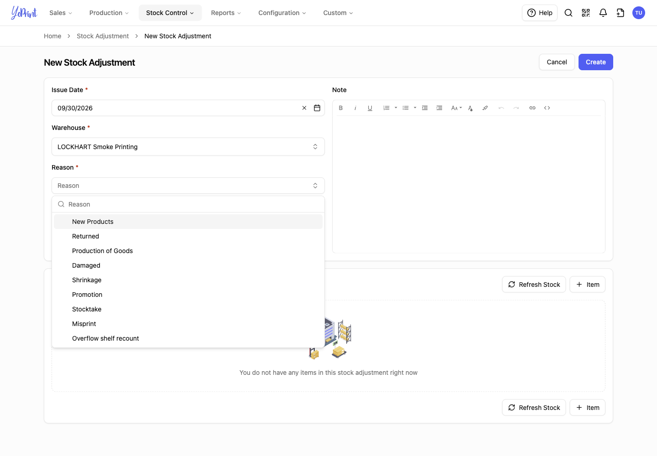The width and height of the screenshot is (657, 456).
Task: Open the text color picker in Note
Action: pyautogui.click(x=470, y=108)
